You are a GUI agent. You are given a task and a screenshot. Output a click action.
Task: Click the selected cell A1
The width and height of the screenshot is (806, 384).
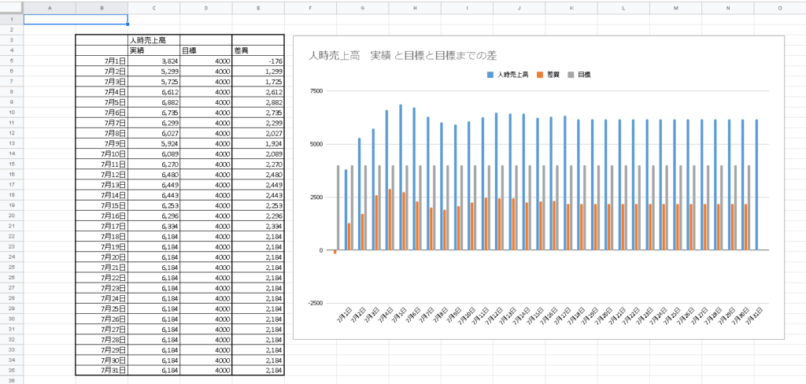click(76, 20)
